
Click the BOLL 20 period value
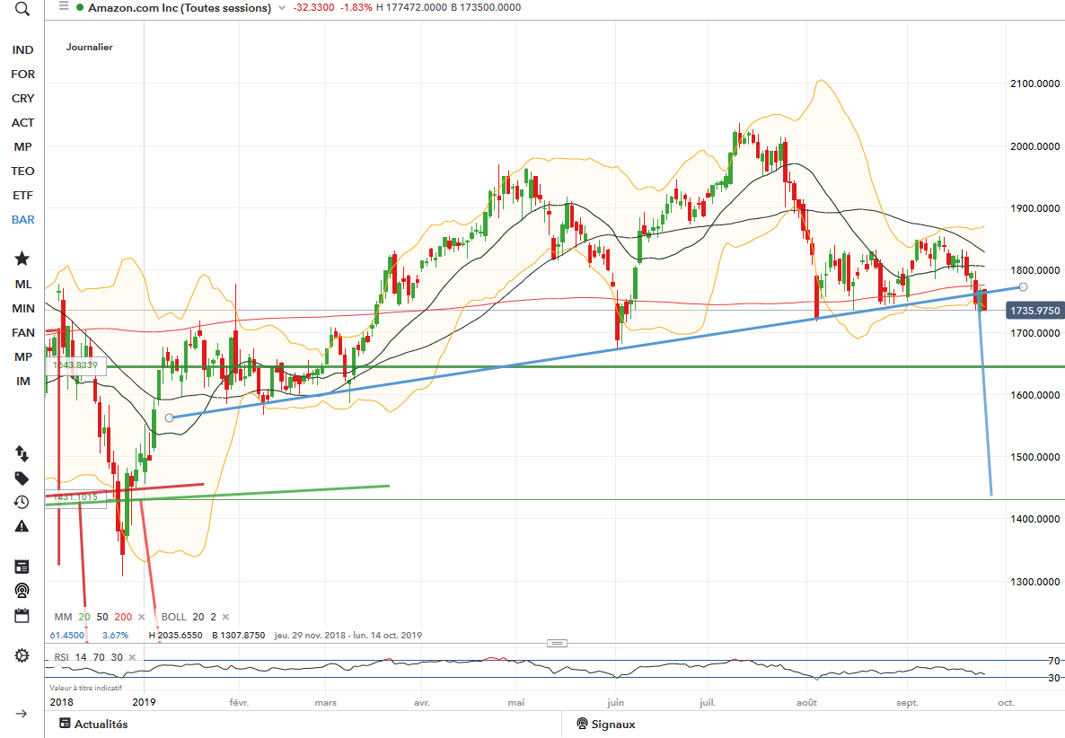tap(198, 617)
